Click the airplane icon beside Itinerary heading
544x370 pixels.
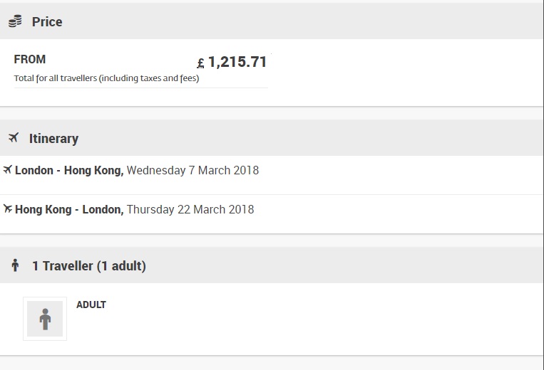coord(14,138)
